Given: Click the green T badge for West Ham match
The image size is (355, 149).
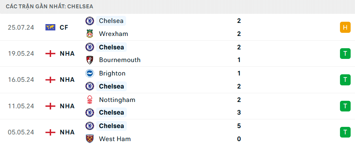Looking at the screenshot, I should pos(345,132).
